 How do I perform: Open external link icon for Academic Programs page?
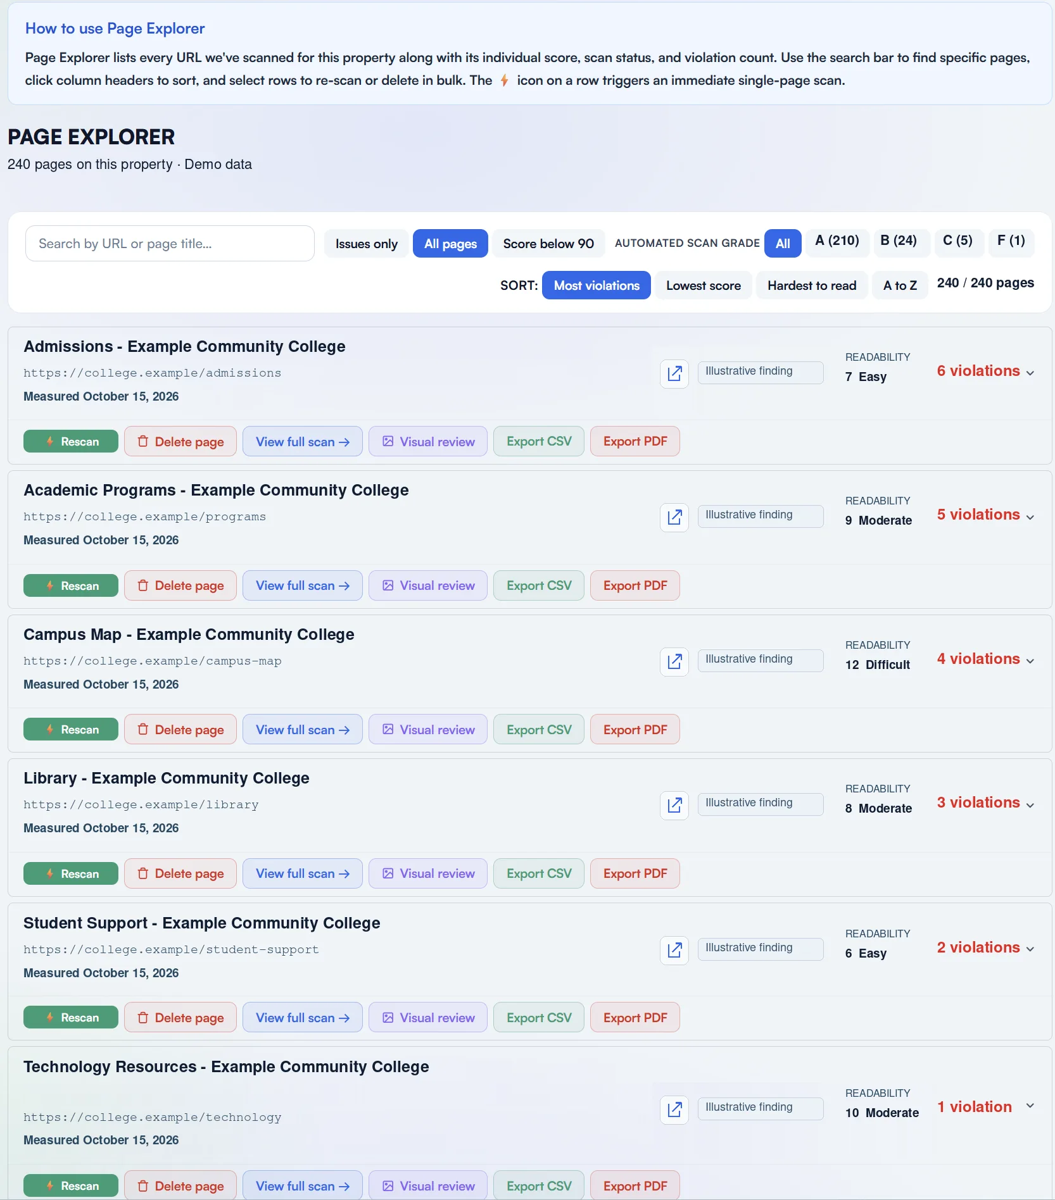click(x=674, y=517)
